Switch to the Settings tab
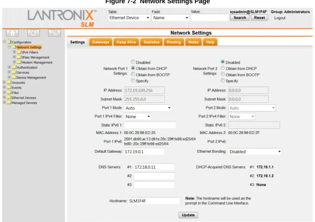 point(77,42)
